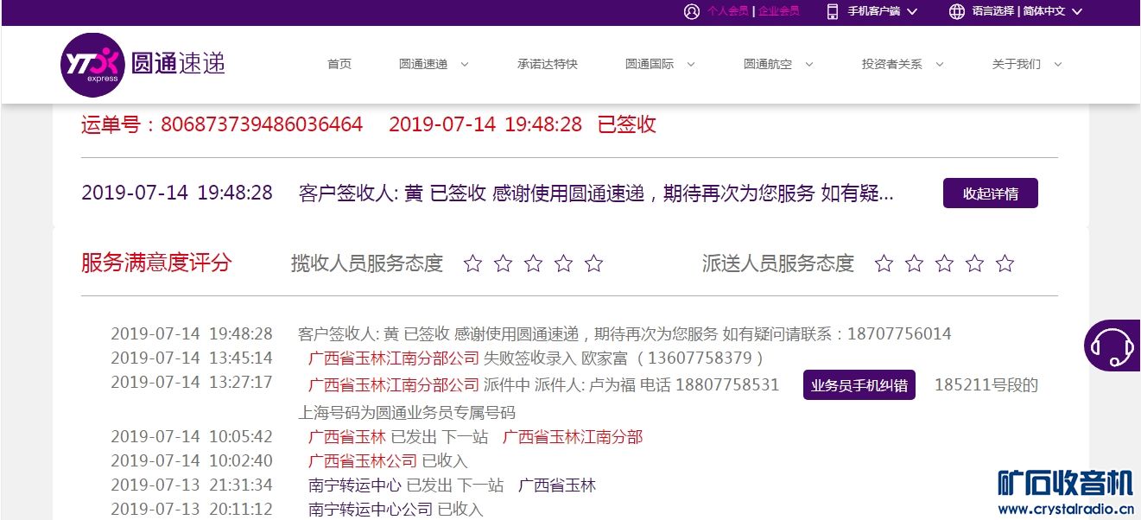The image size is (1141, 520).
Task: Expand the 圆通国际 menu chevron
Action: click(x=690, y=64)
